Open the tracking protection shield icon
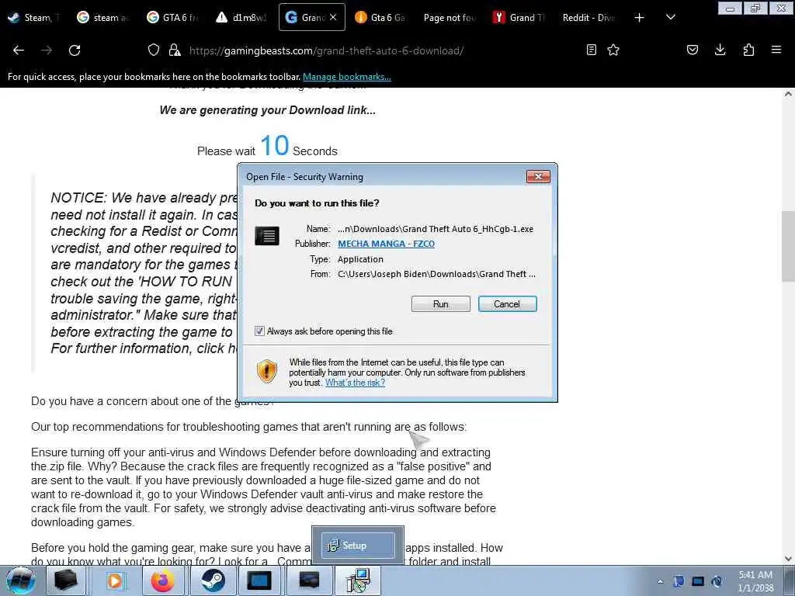795x596 pixels. point(154,50)
